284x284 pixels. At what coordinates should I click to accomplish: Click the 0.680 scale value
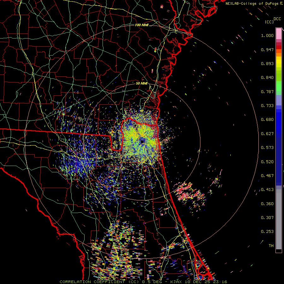(267, 120)
